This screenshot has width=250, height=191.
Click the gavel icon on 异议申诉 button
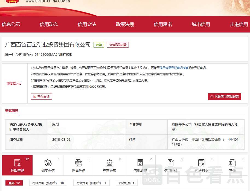(x=34, y=96)
